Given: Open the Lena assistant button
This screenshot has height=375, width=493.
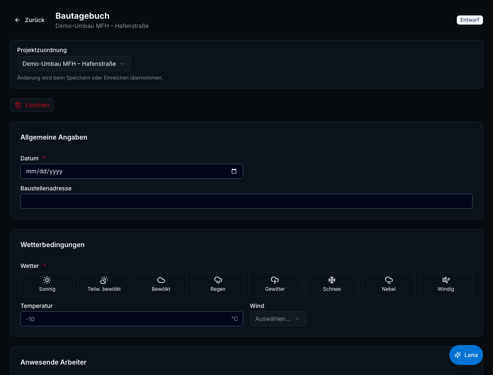Looking at the screenshot, I should tap(466, 355).
